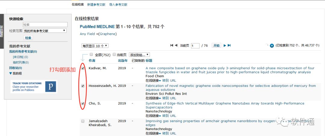This screenshot has height=136, width=325.
Task: Sort results by 作者 column
Action: 92,61
